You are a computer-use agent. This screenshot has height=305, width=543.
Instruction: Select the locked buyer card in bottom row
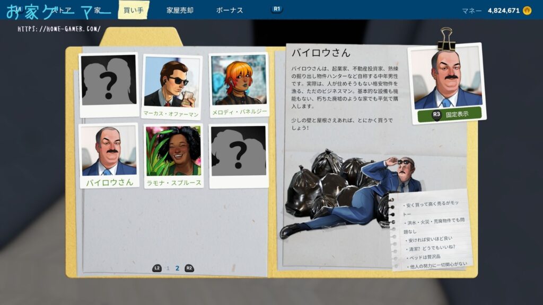coord(239,156)
